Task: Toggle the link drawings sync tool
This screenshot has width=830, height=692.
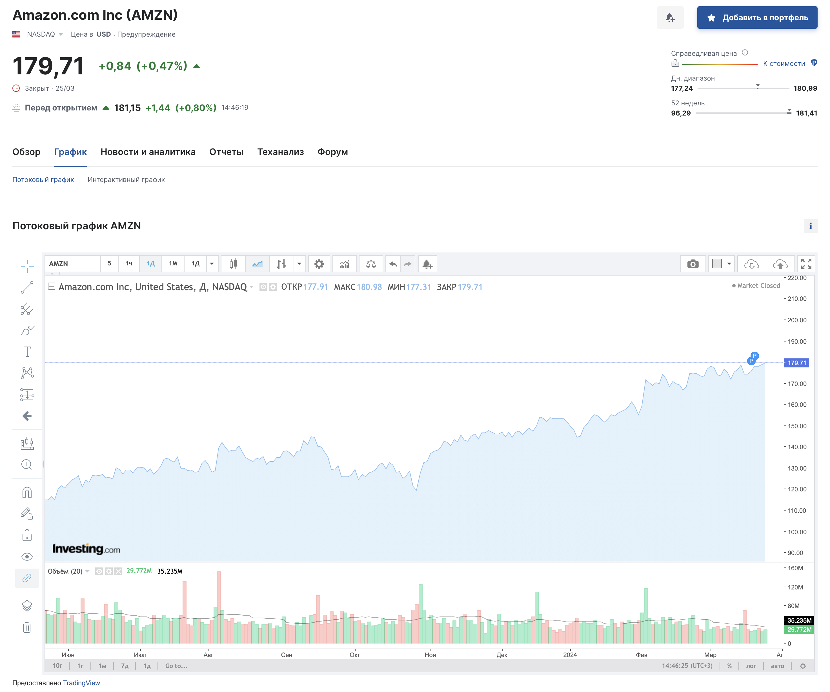Action: 27,578
